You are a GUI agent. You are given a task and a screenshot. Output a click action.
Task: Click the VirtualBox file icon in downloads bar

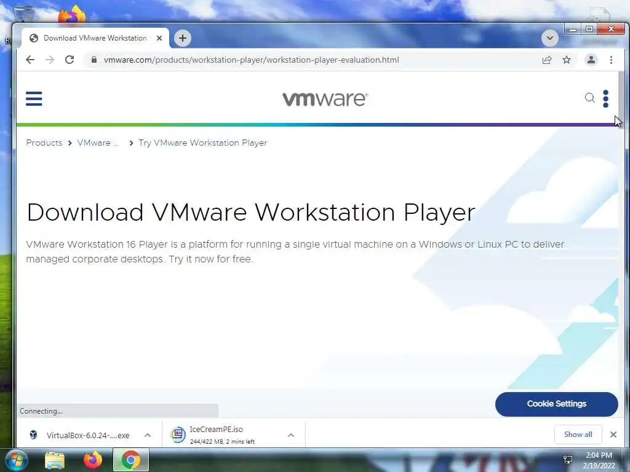click(34, 435)
